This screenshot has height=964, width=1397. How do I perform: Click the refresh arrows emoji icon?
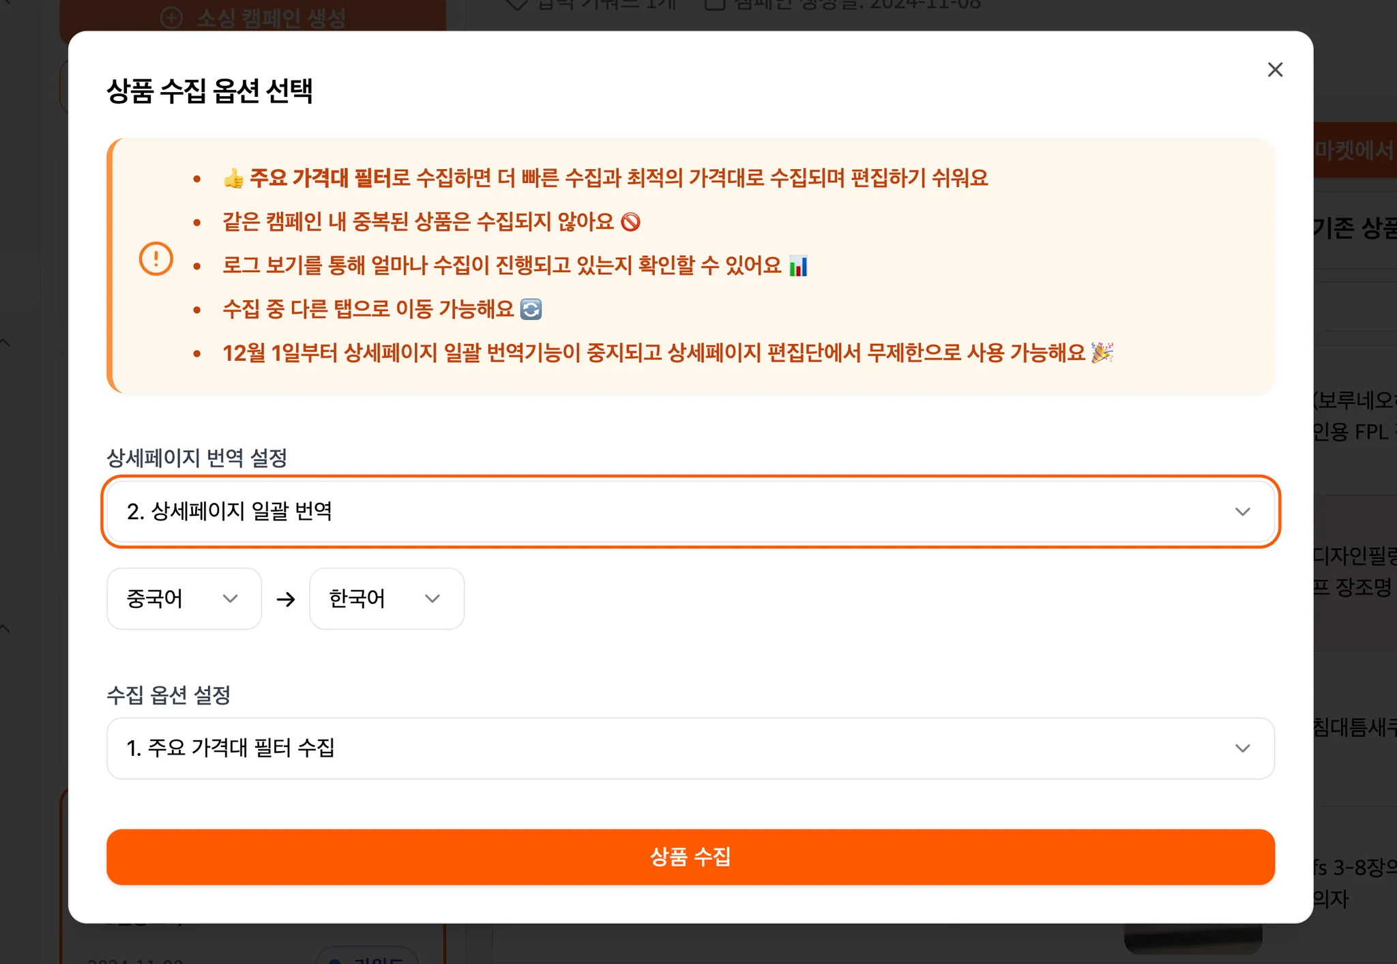point(531,309)
